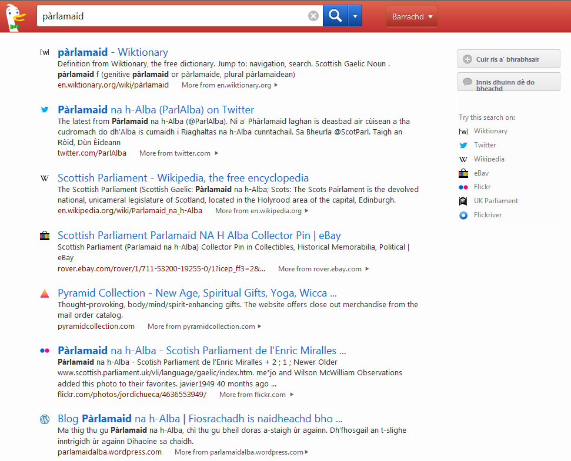Click the Cuir ris a' bhrabhsair button

(508, 59)
